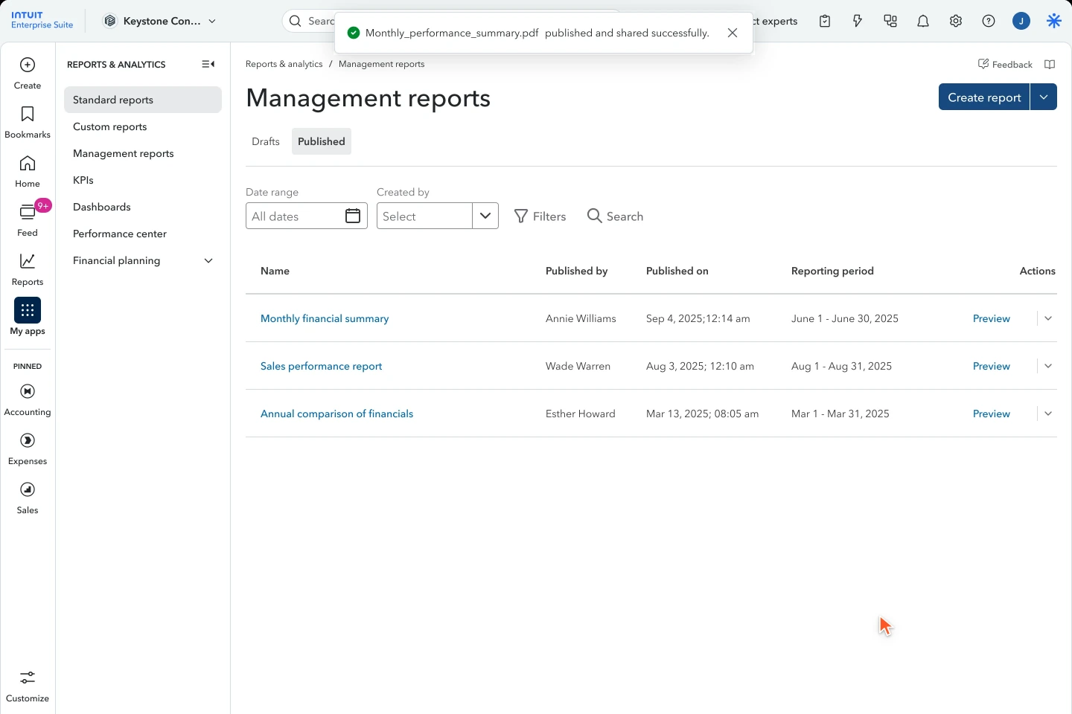Image resolution: width=1072 pixels, height=714 pixels.
Task: Open the Feed icon with badge
Action: (x=28, y=213)
